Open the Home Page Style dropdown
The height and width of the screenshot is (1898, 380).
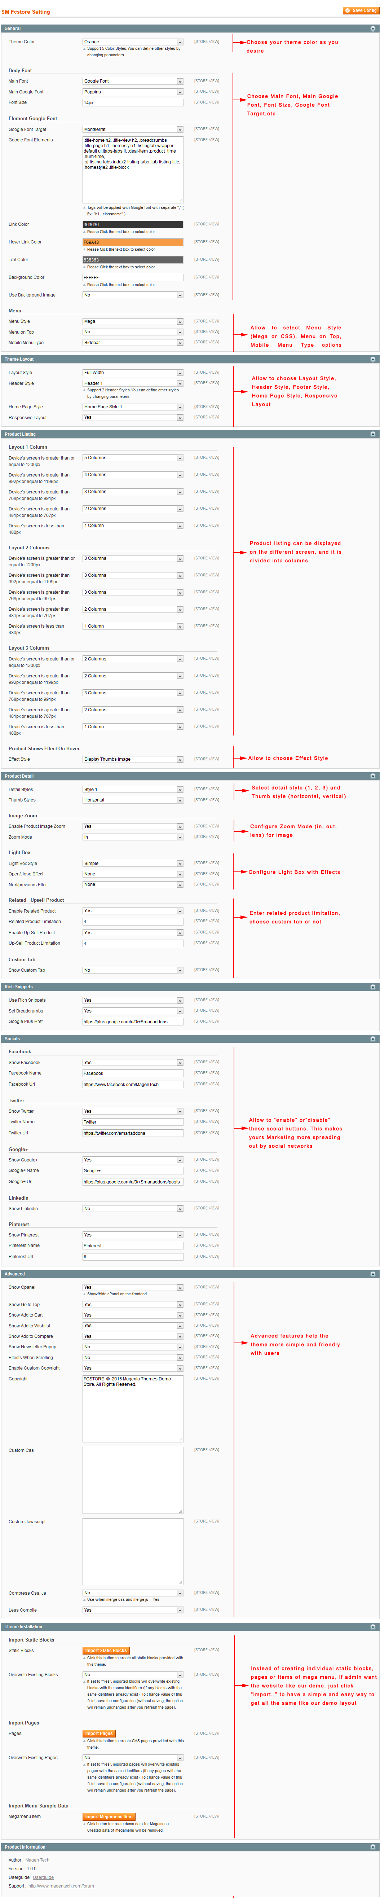coord(133,407)
